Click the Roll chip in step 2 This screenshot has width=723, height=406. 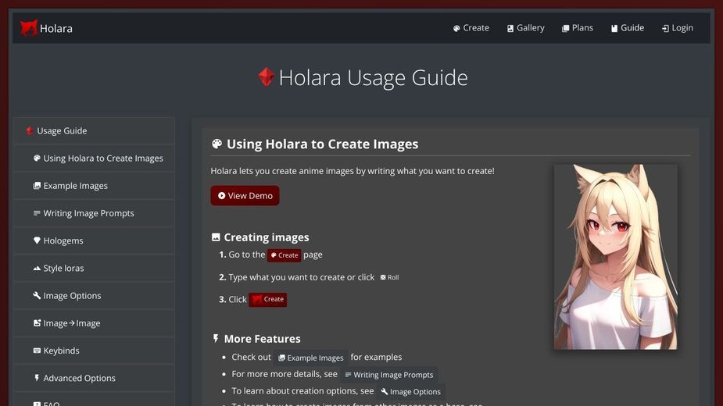389,277
